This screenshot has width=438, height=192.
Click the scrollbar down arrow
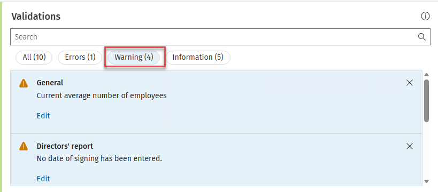pyautogui.click(x=426, y=181)
